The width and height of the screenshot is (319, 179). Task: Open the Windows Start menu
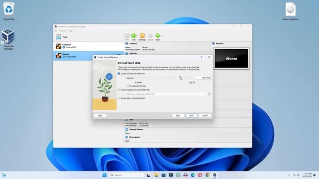point(104,175)
